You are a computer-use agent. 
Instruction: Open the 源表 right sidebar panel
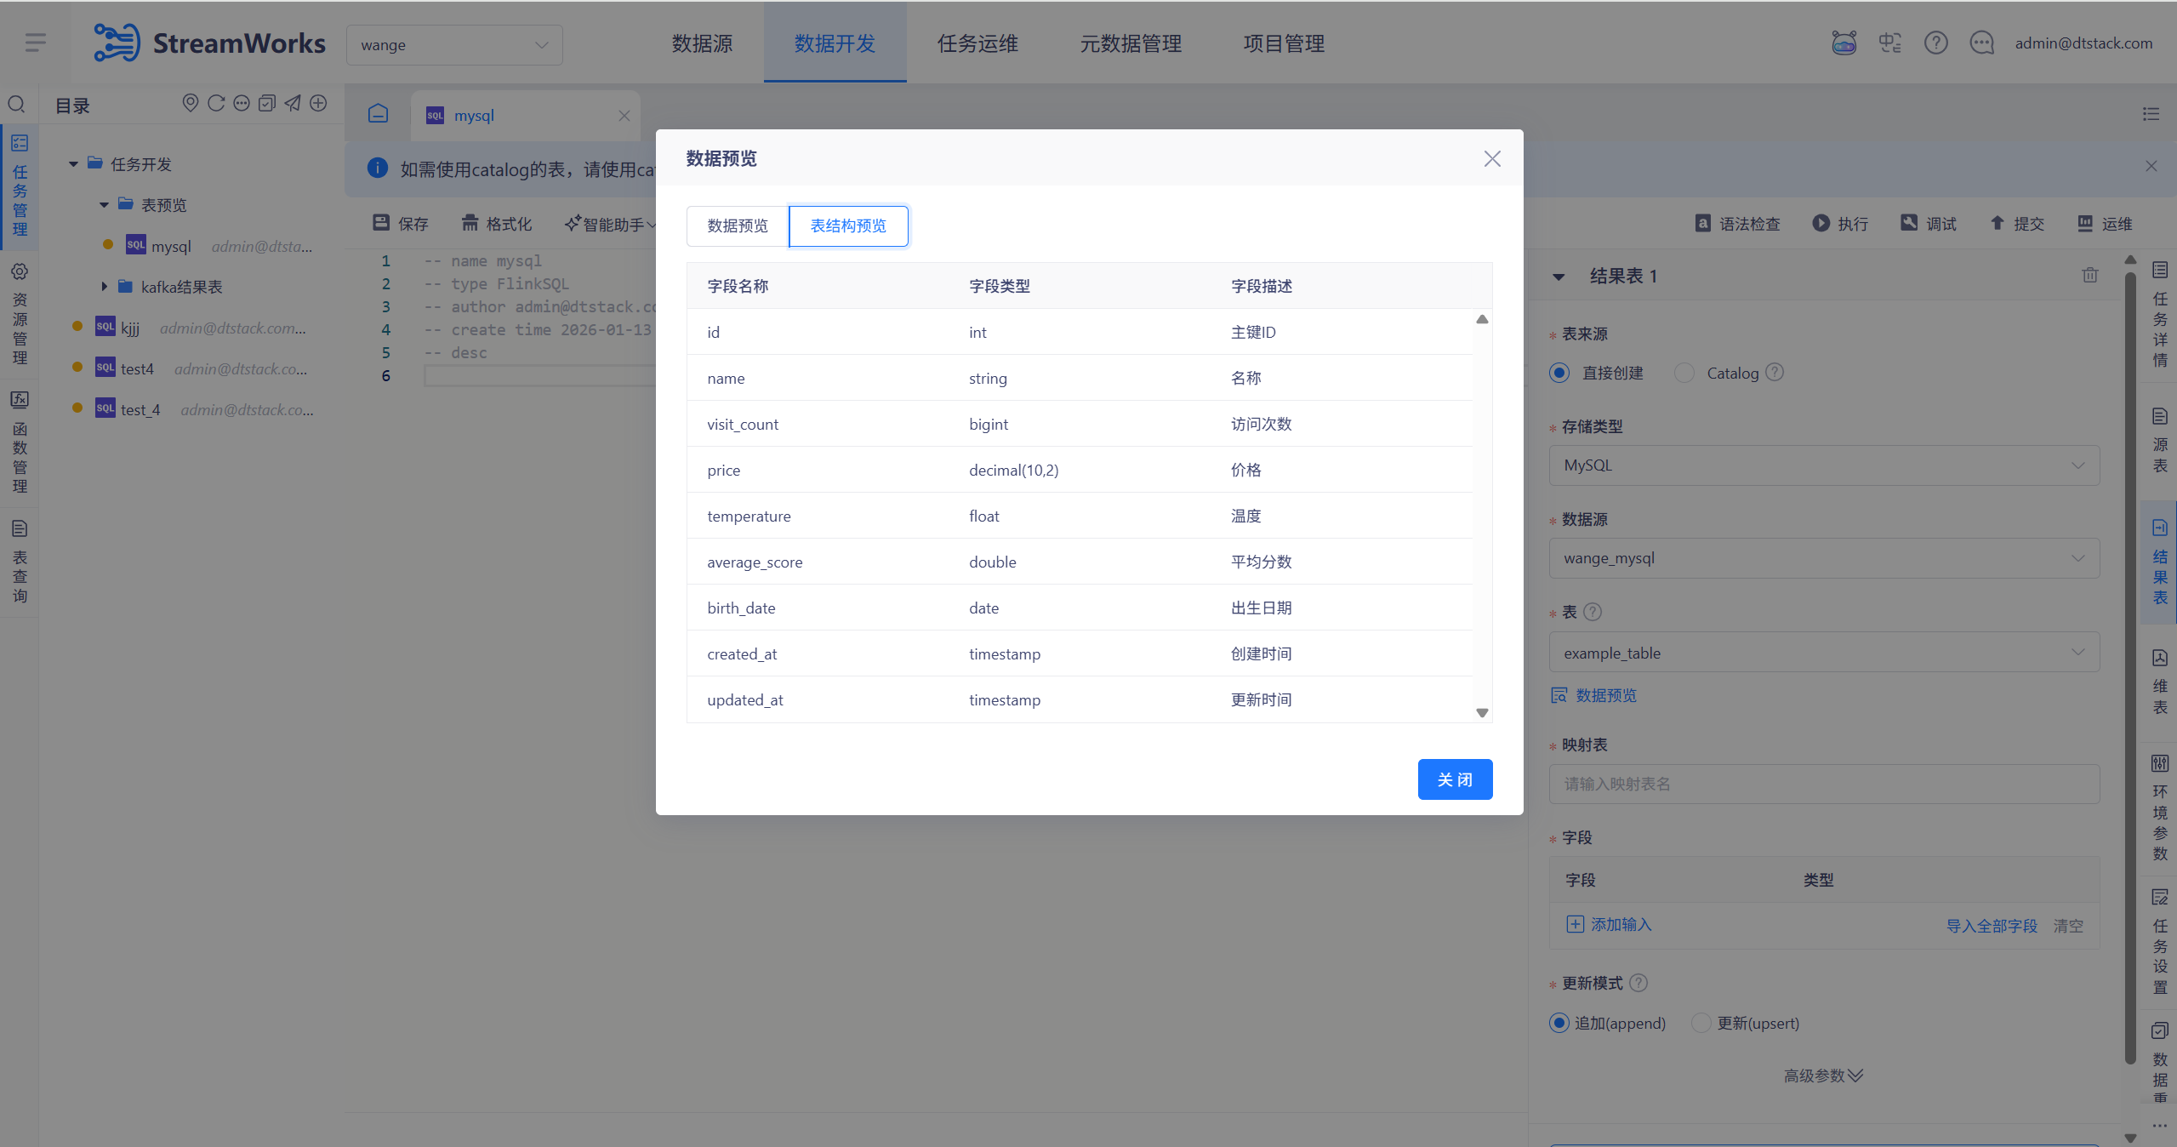point(2160,441)
